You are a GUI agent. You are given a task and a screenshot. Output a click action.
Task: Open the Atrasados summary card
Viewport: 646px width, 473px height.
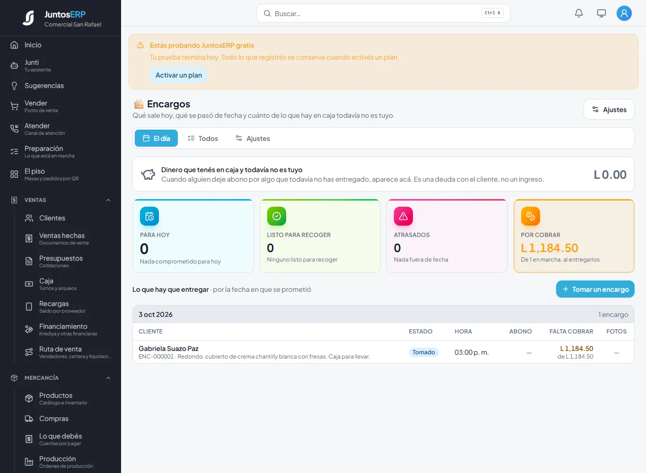click(x=447, y=236)
